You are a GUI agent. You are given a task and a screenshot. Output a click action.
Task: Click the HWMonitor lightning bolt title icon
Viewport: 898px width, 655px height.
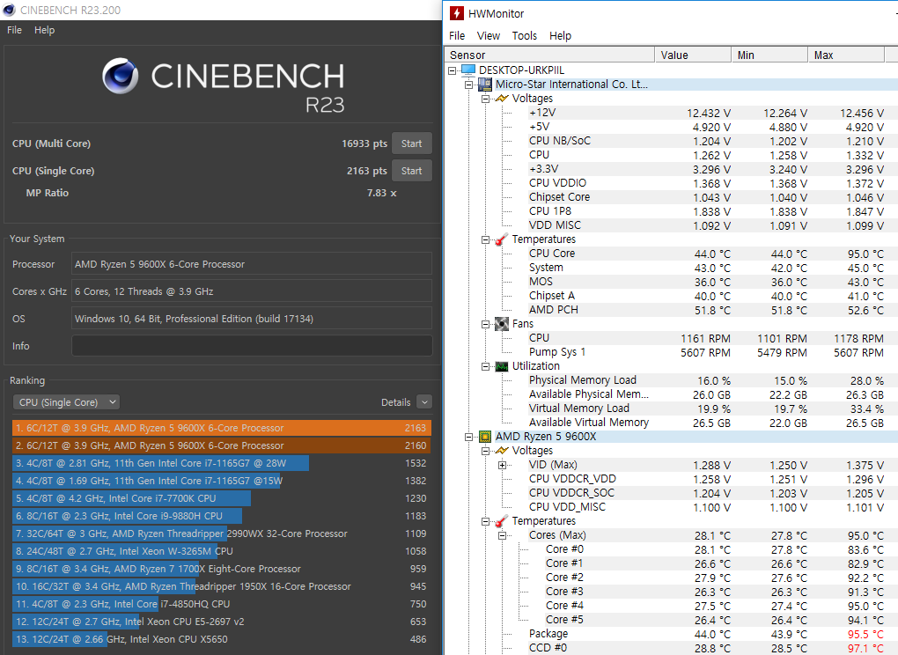coord(456,13)
